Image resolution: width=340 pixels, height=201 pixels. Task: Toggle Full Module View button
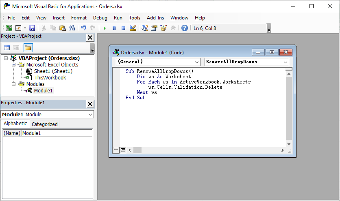(123, 150)
